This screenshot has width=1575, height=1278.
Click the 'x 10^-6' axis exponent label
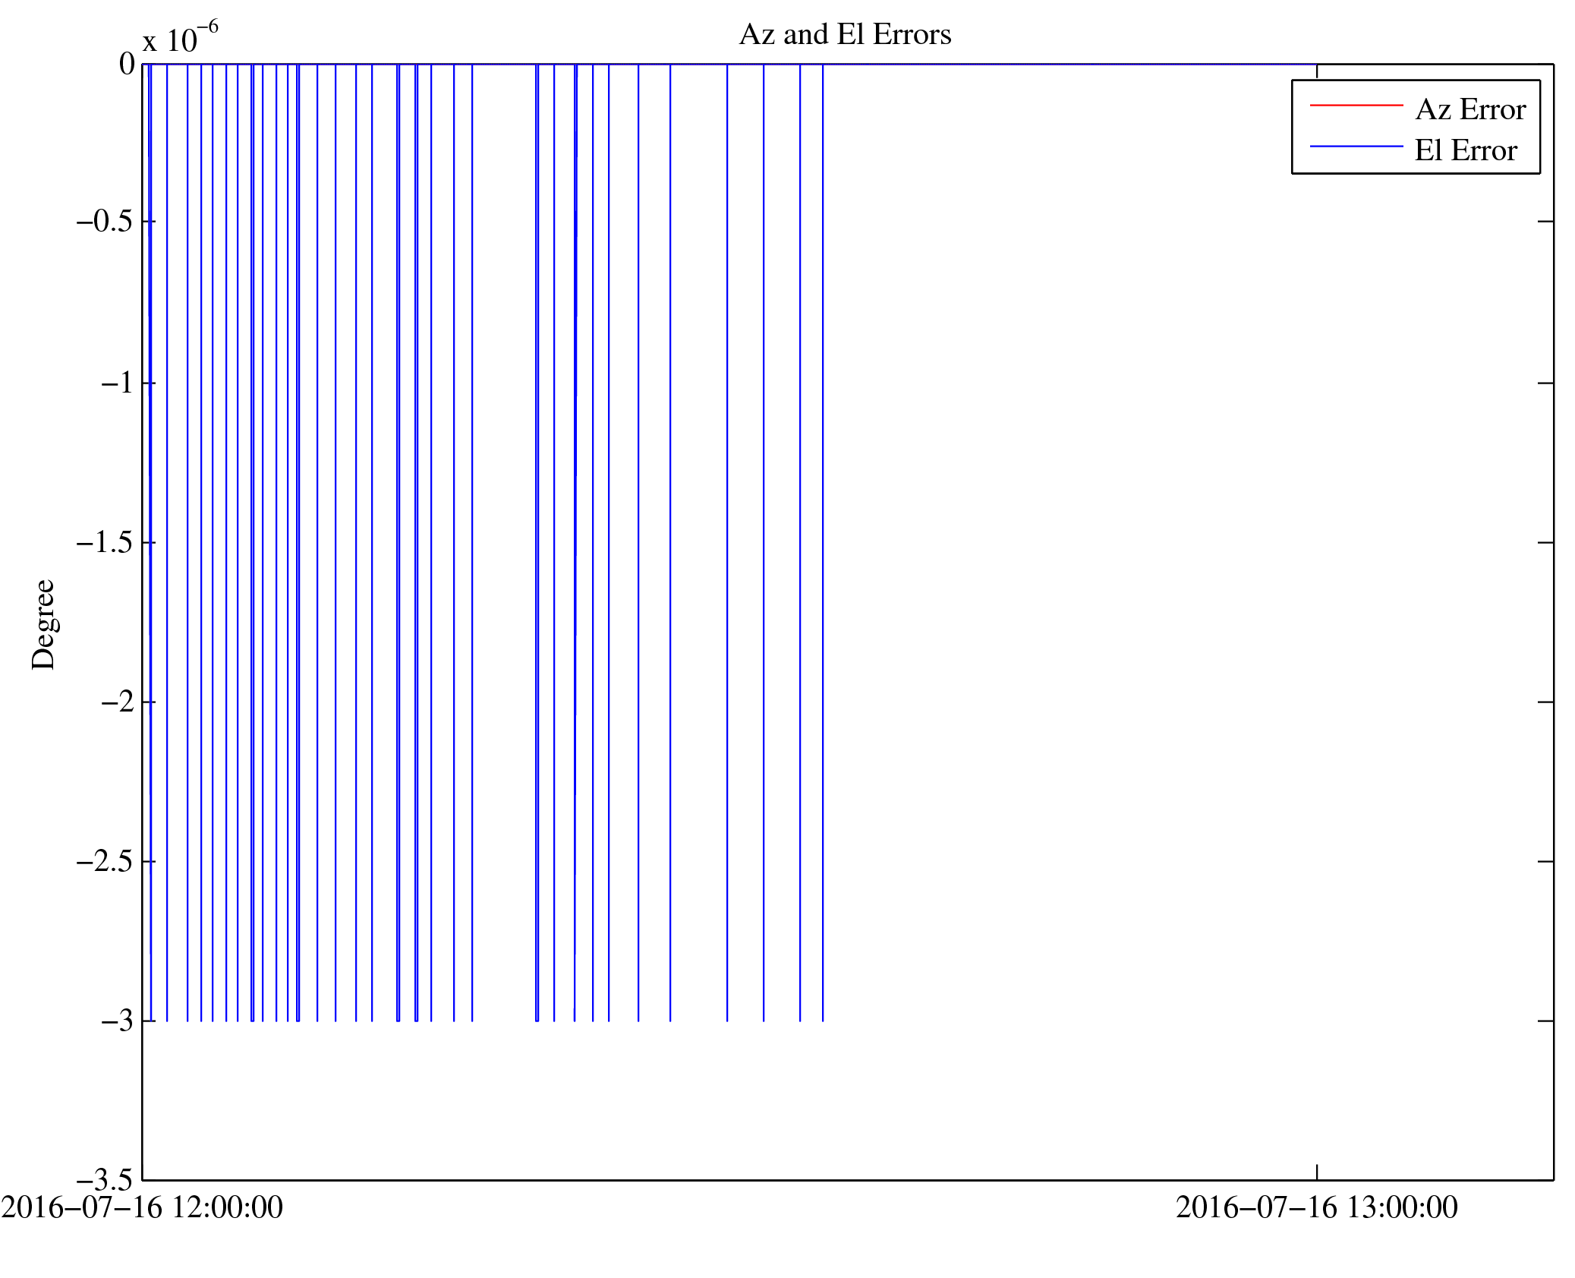pyautogui.click(x=180, y=38)
